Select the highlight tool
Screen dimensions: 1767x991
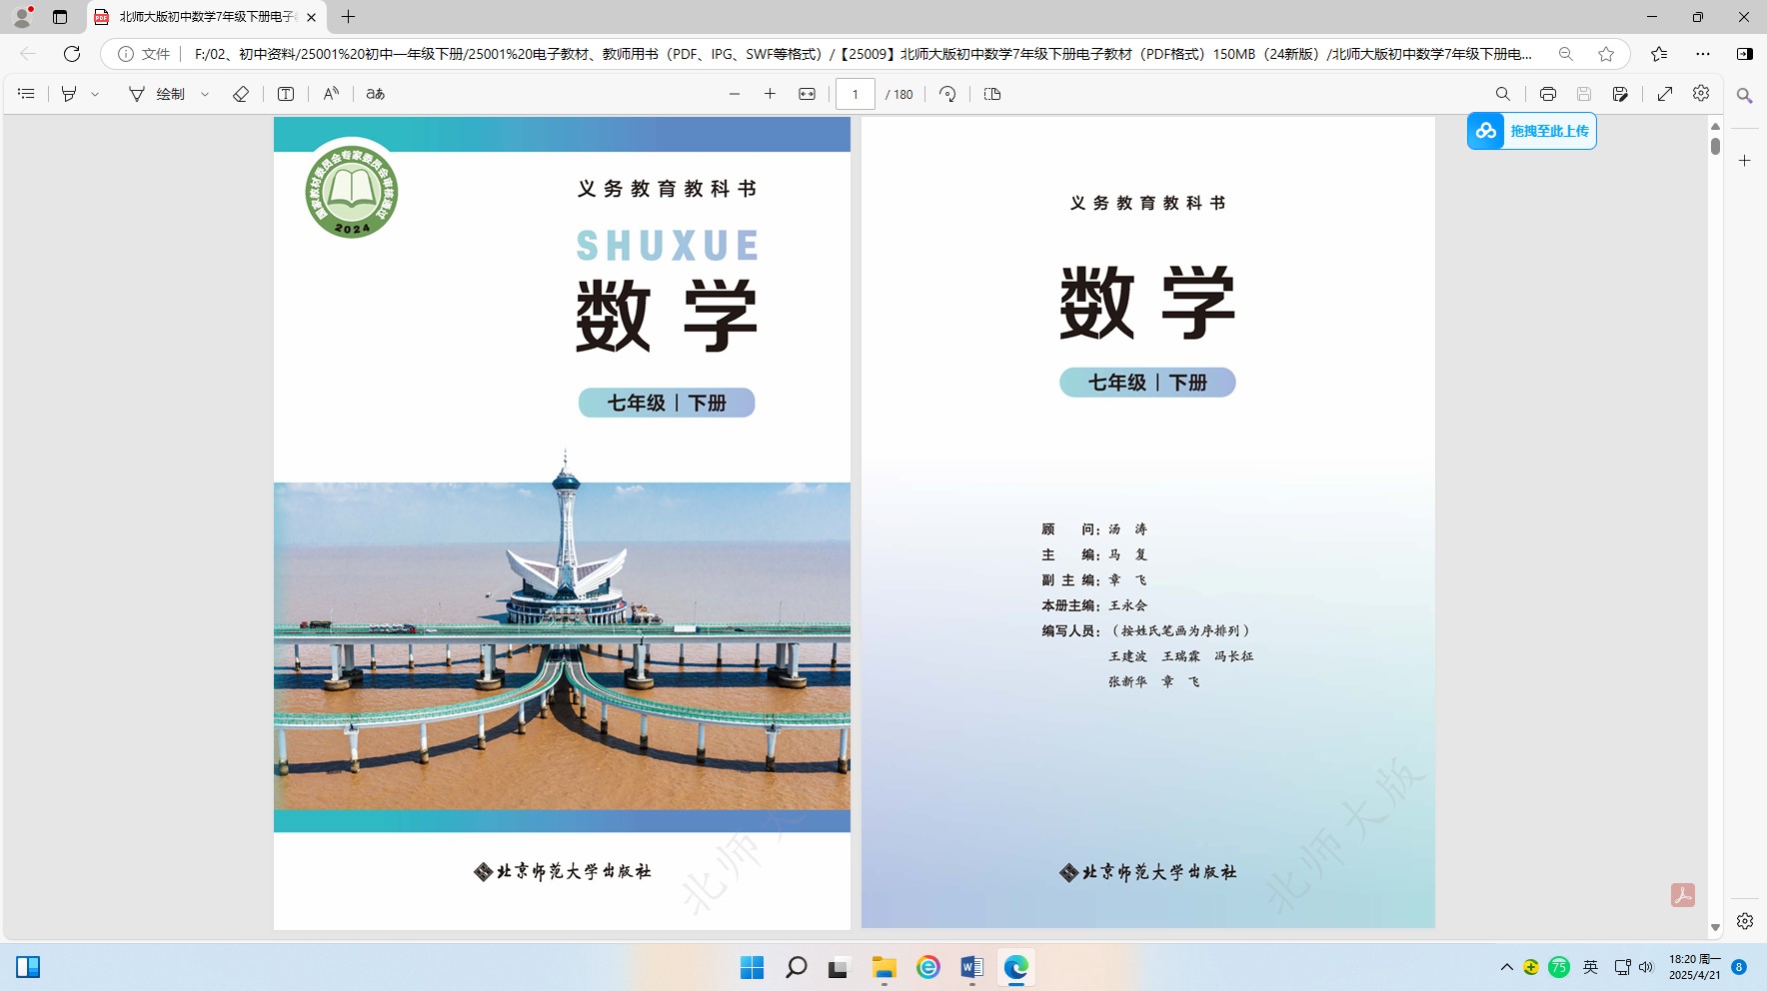69,94
